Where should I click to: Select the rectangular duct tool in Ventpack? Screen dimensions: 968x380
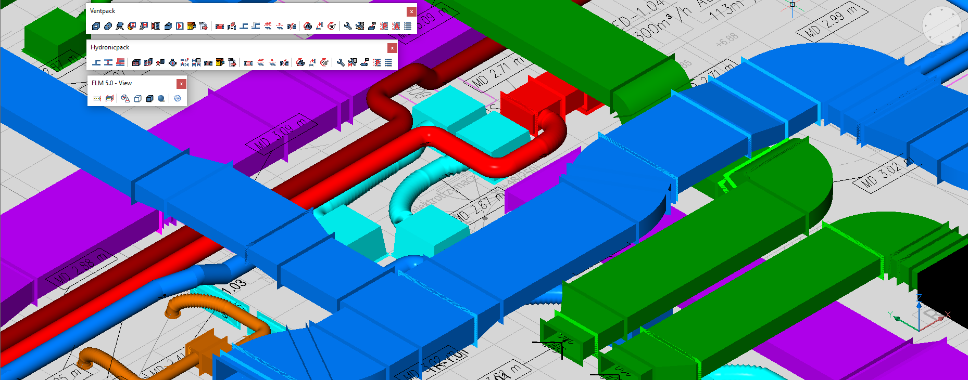(x=96, y=26)
